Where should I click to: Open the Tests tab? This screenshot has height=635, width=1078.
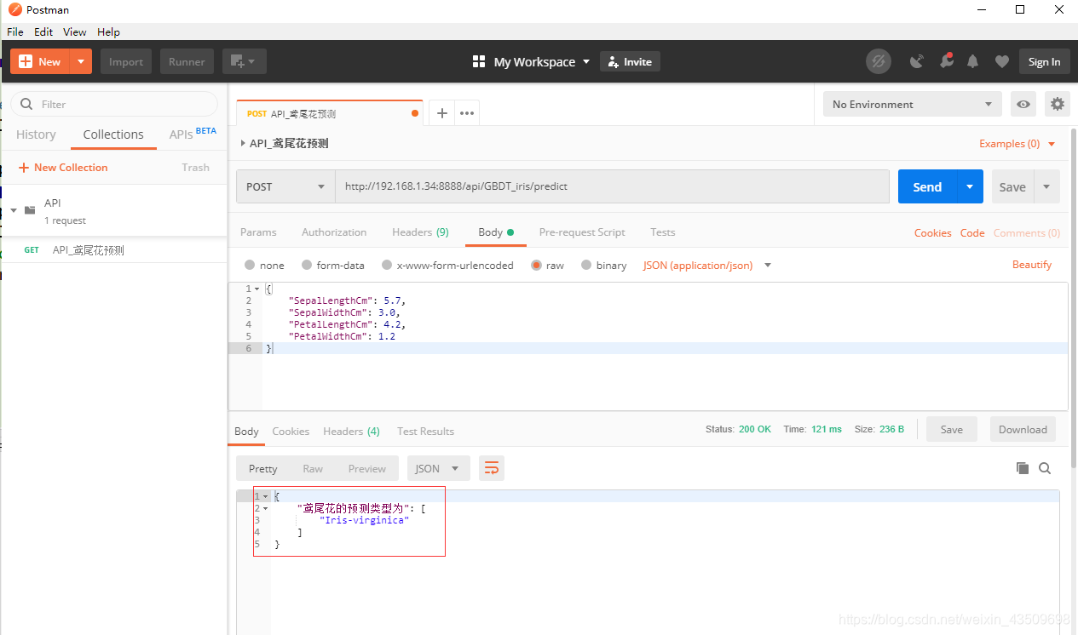coord(662,232)
